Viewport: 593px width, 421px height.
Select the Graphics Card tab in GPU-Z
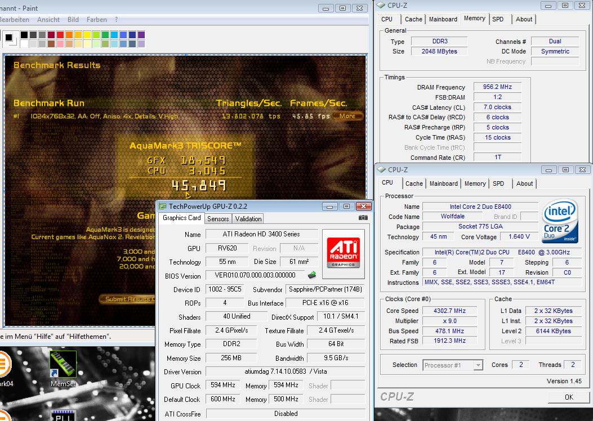(181, 218)
